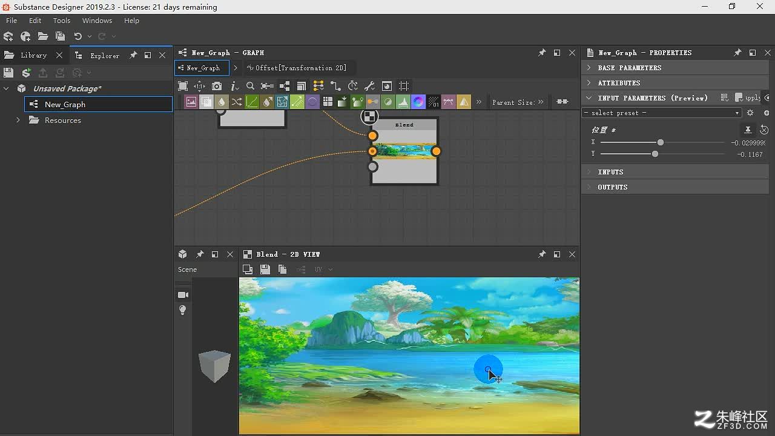The image size is (775, 436).
Task: Click New_Graph breadcrumb button
Action: [202, 68]
